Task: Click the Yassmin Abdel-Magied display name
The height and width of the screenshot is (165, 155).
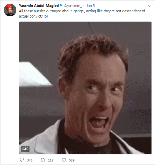Action: (39, 6)
